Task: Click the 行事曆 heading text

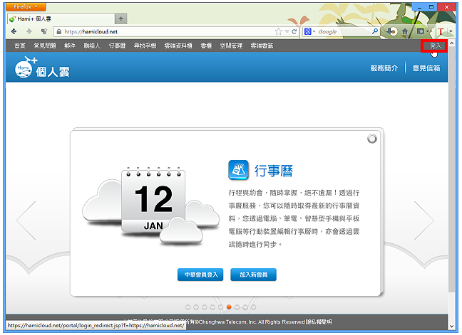Action: point(274,171)
